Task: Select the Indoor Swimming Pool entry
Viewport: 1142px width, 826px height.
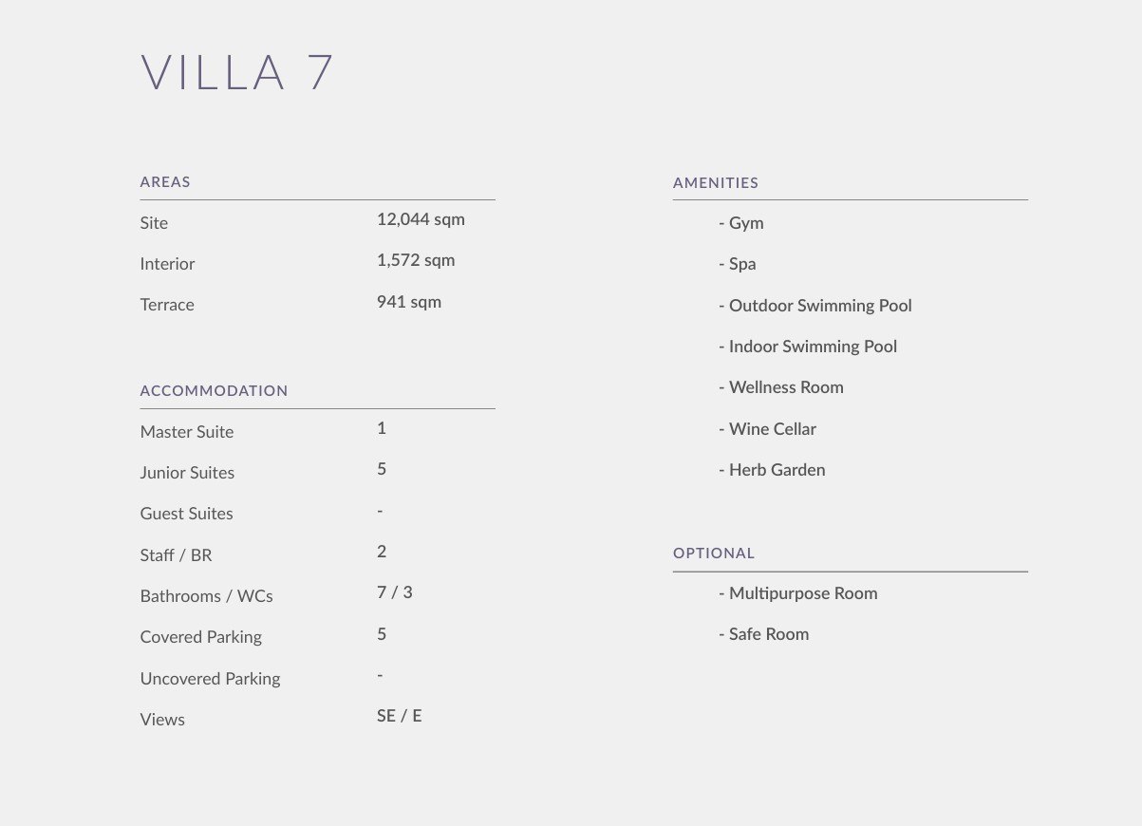Action: (x=812, y=347)
